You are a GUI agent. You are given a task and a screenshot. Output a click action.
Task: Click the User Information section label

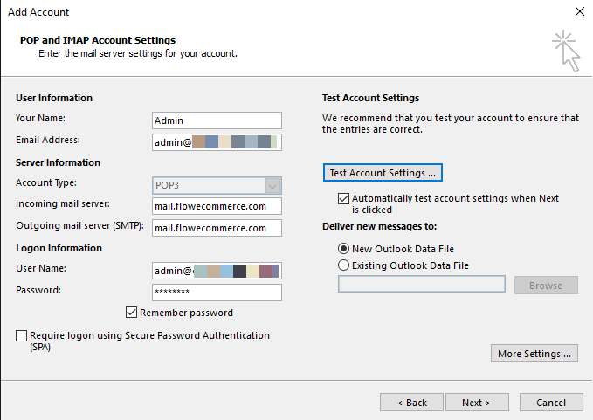[54, 98]
